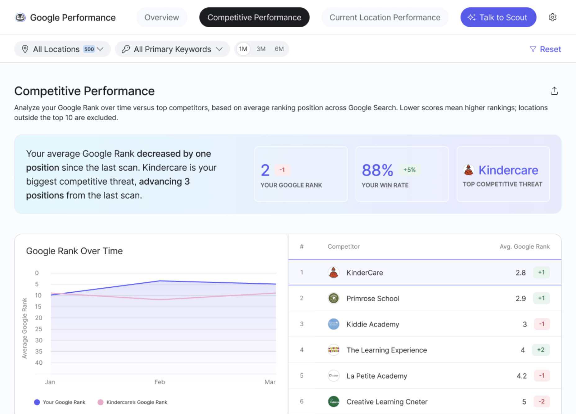Screen dimensions: 576x414
Task: Select The Learning Experience row
Action: [x=425, y=350]
